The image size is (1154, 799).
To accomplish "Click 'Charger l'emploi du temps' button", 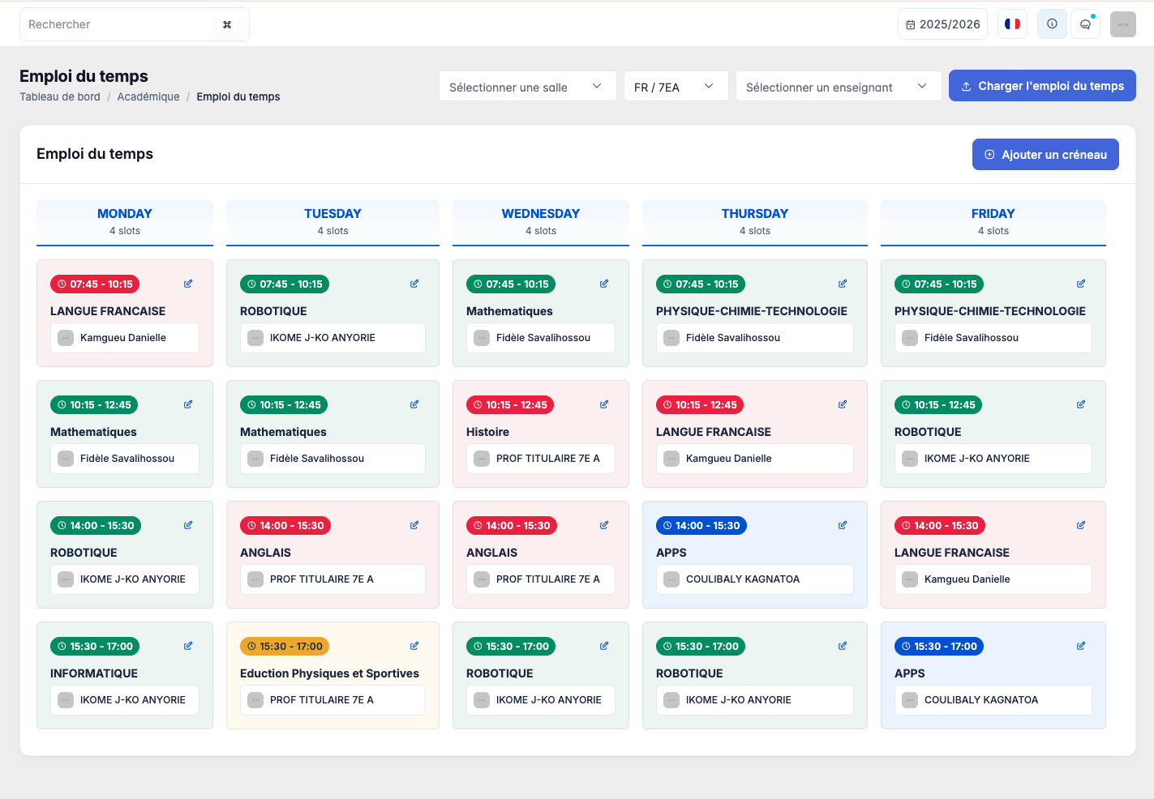I will (x=1041, y=86).
